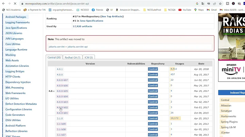The width and height of the screenshot is (245, 137).
Task: Open NCSQA bookmark folder
Action: 170,10
